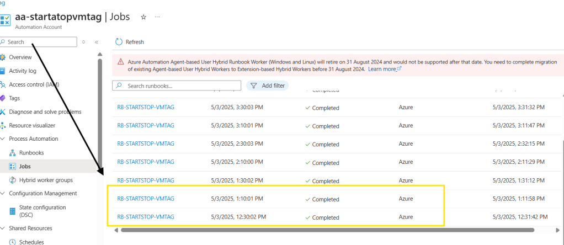Screen dimensions: 564x245
Task: Open Overview from the sidebar
Action: (20, 57)
